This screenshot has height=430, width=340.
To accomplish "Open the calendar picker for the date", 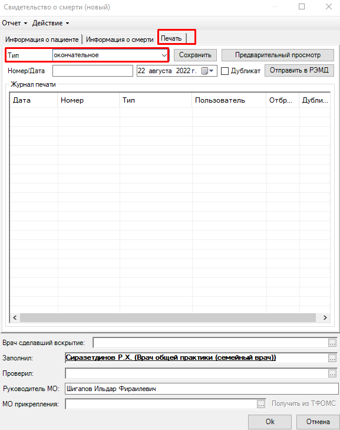I will [x=207, y=71].
